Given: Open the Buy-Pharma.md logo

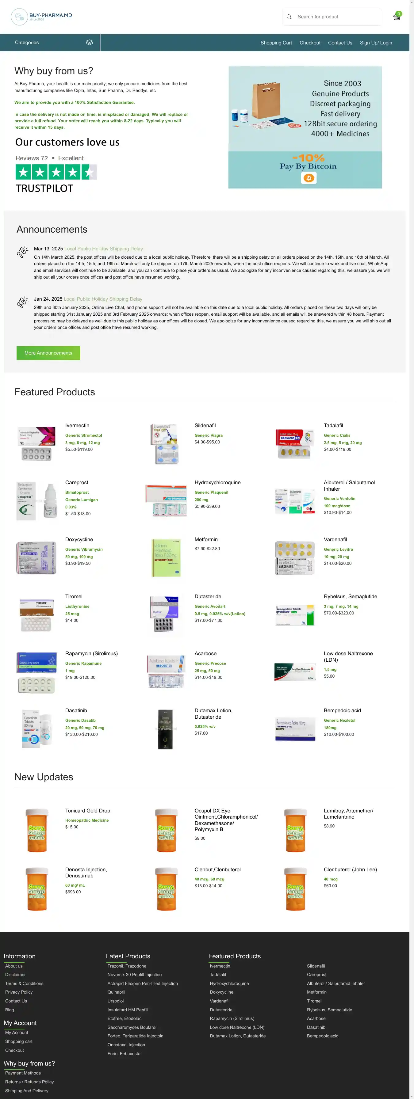Looking at the screenshot, I should tap(41, 17).
